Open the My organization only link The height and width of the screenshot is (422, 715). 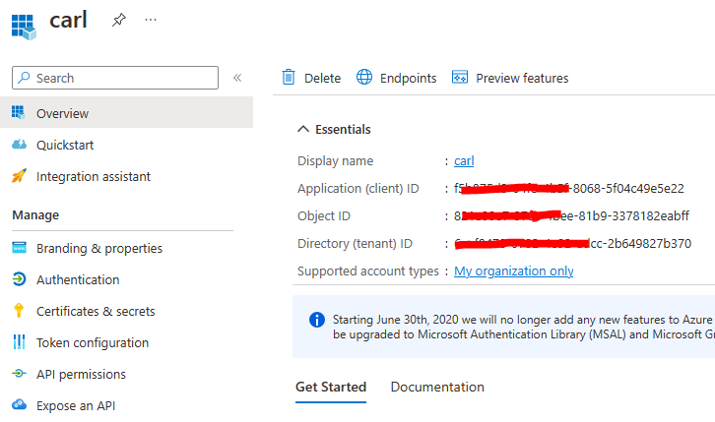[x=513, y=271]
